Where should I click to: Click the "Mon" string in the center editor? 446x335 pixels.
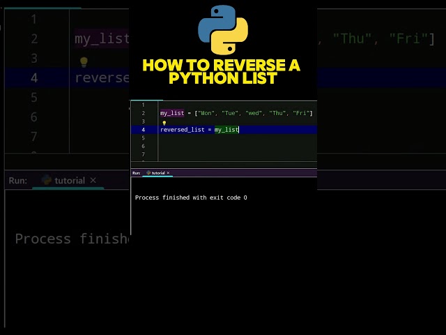click(206, 113)
